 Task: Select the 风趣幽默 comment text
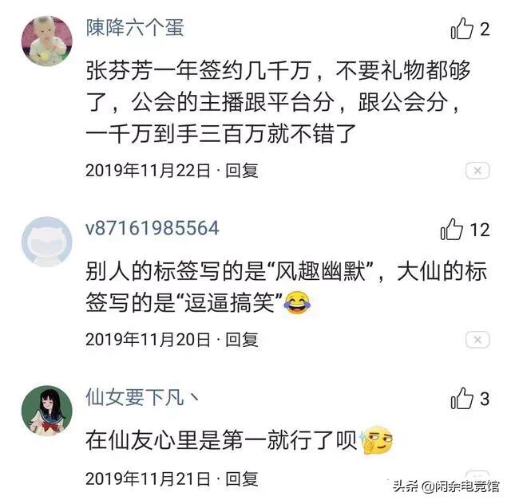[286, 286]
